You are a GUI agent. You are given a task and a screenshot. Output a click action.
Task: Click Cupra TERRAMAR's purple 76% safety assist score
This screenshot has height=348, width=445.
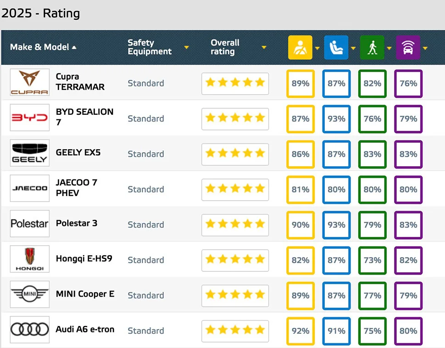(x=408, y=84)
